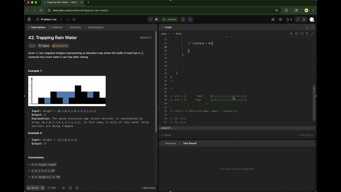341x192 pixels.
Task: Click the LeetCode logo icon
Action: click(29, 19)
